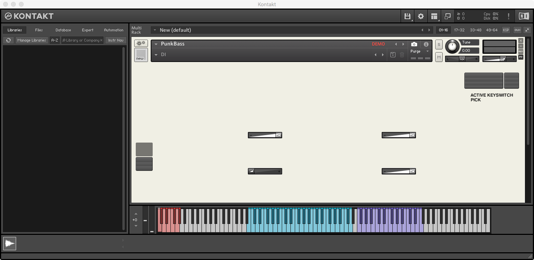
Task: Hit the exclamation mark panic button
Action: point(509,16)
